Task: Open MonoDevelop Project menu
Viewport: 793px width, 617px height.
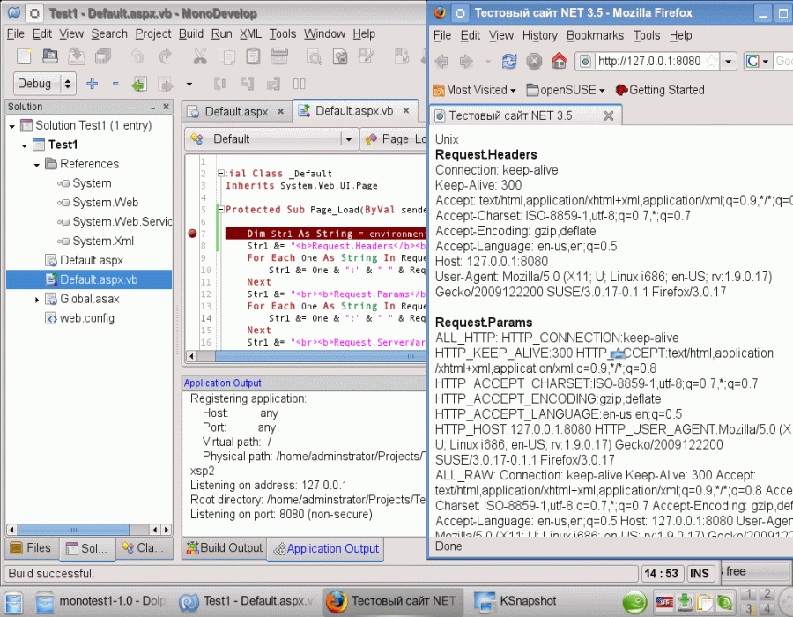Action: [152, 33]
